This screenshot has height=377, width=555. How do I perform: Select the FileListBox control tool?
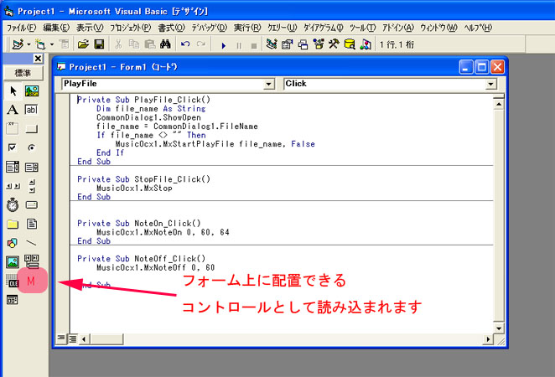click(32, 224)
